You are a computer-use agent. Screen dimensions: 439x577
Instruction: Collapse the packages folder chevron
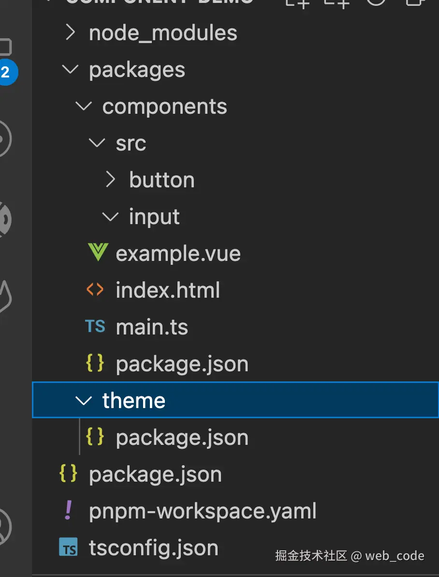[71, 70]
